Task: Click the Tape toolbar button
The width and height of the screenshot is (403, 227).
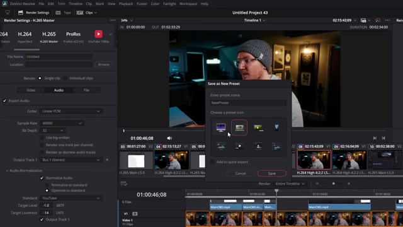Action: click(x=63, y=13)
